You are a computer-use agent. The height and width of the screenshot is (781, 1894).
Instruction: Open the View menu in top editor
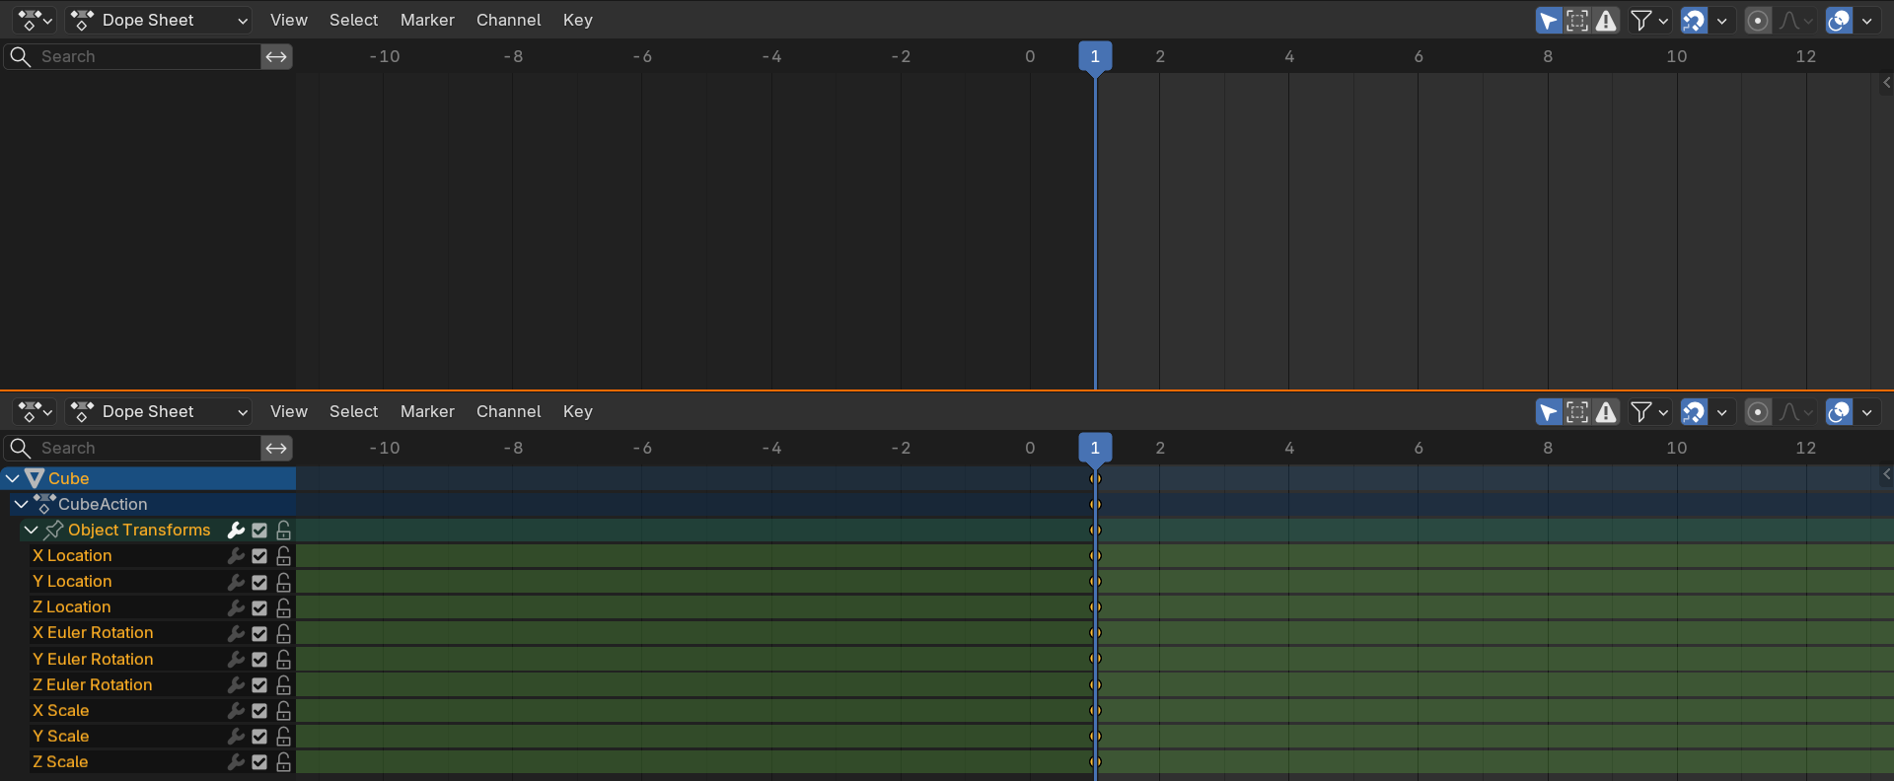[x=289, y=20]
